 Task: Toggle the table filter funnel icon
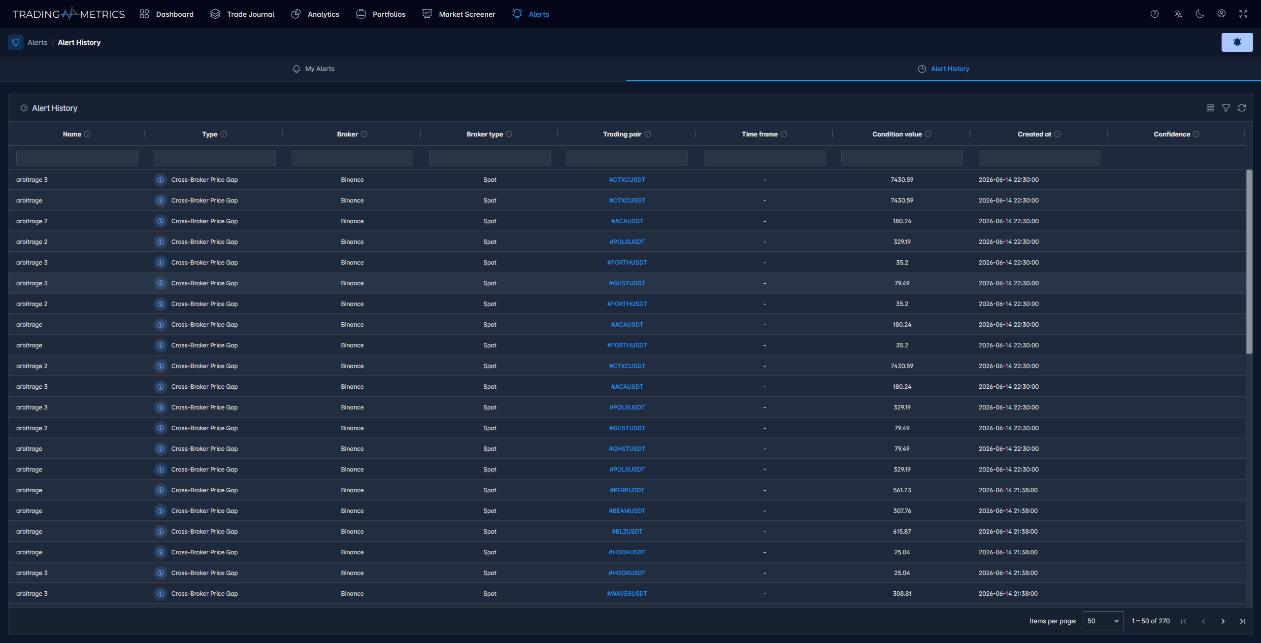[1226, 108]
